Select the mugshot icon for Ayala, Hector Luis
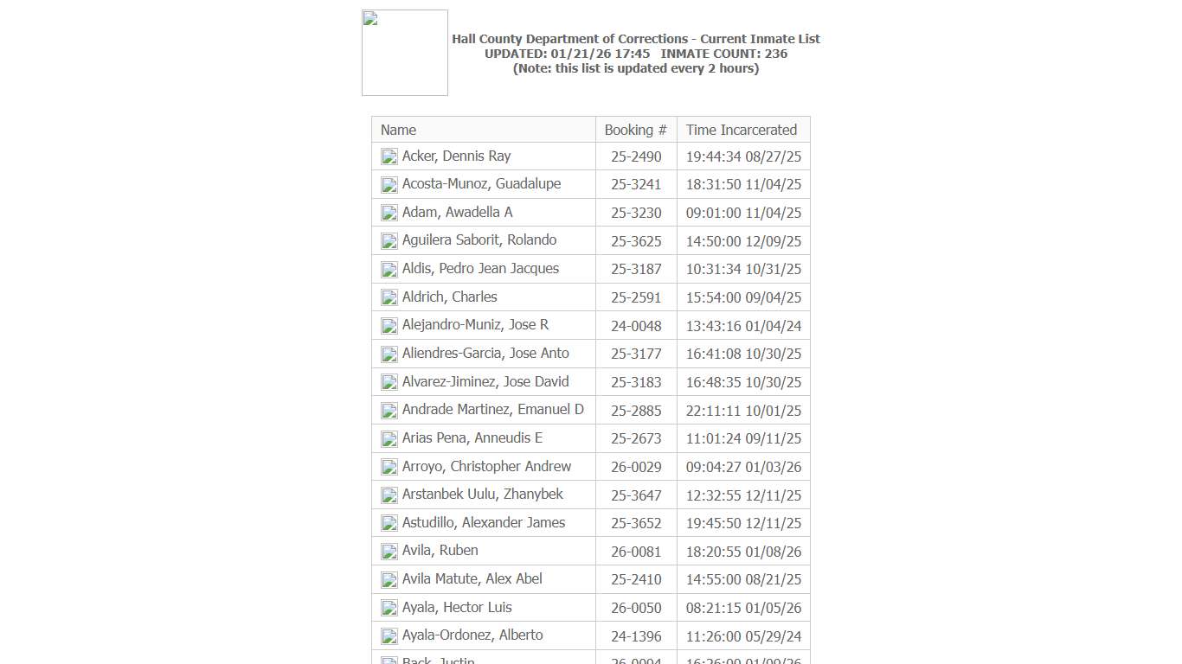The width and height of the screenshot is (1182, 664). pyautogui.click(x=389, y=608)
